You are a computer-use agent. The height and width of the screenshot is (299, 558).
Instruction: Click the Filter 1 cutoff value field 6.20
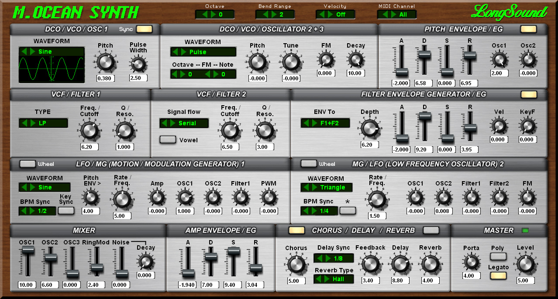(89, 147)
